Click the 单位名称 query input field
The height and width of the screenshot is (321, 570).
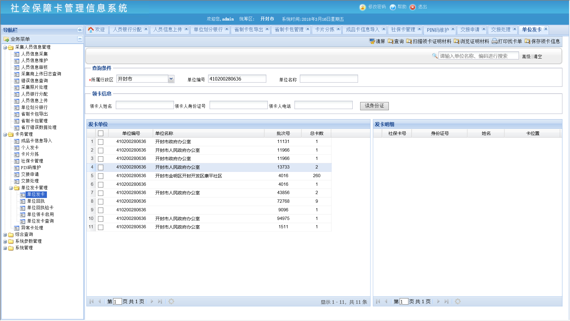click(329, 79)
